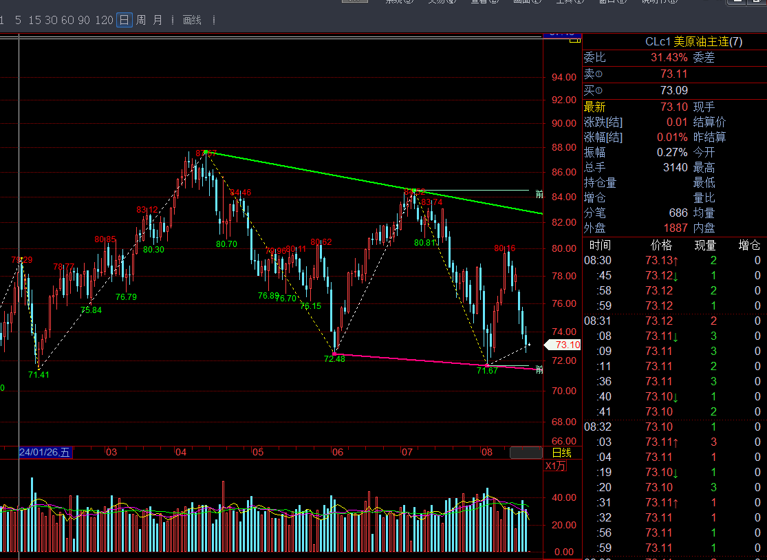Click the 71.67 low price label

coord(487,371)
